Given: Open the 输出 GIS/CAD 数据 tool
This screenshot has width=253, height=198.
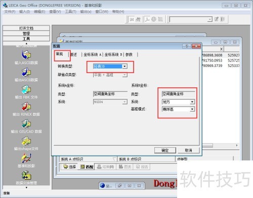Looking at the screenshot, I should 26,124.
